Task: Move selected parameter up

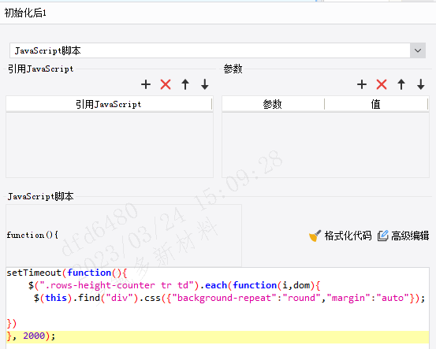Action: (401, 84)
